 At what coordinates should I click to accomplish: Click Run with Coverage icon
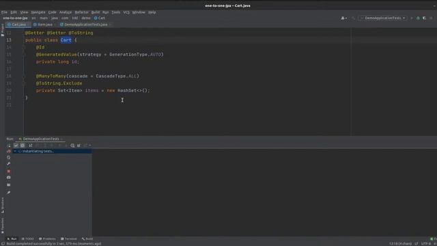click(424, 18)
